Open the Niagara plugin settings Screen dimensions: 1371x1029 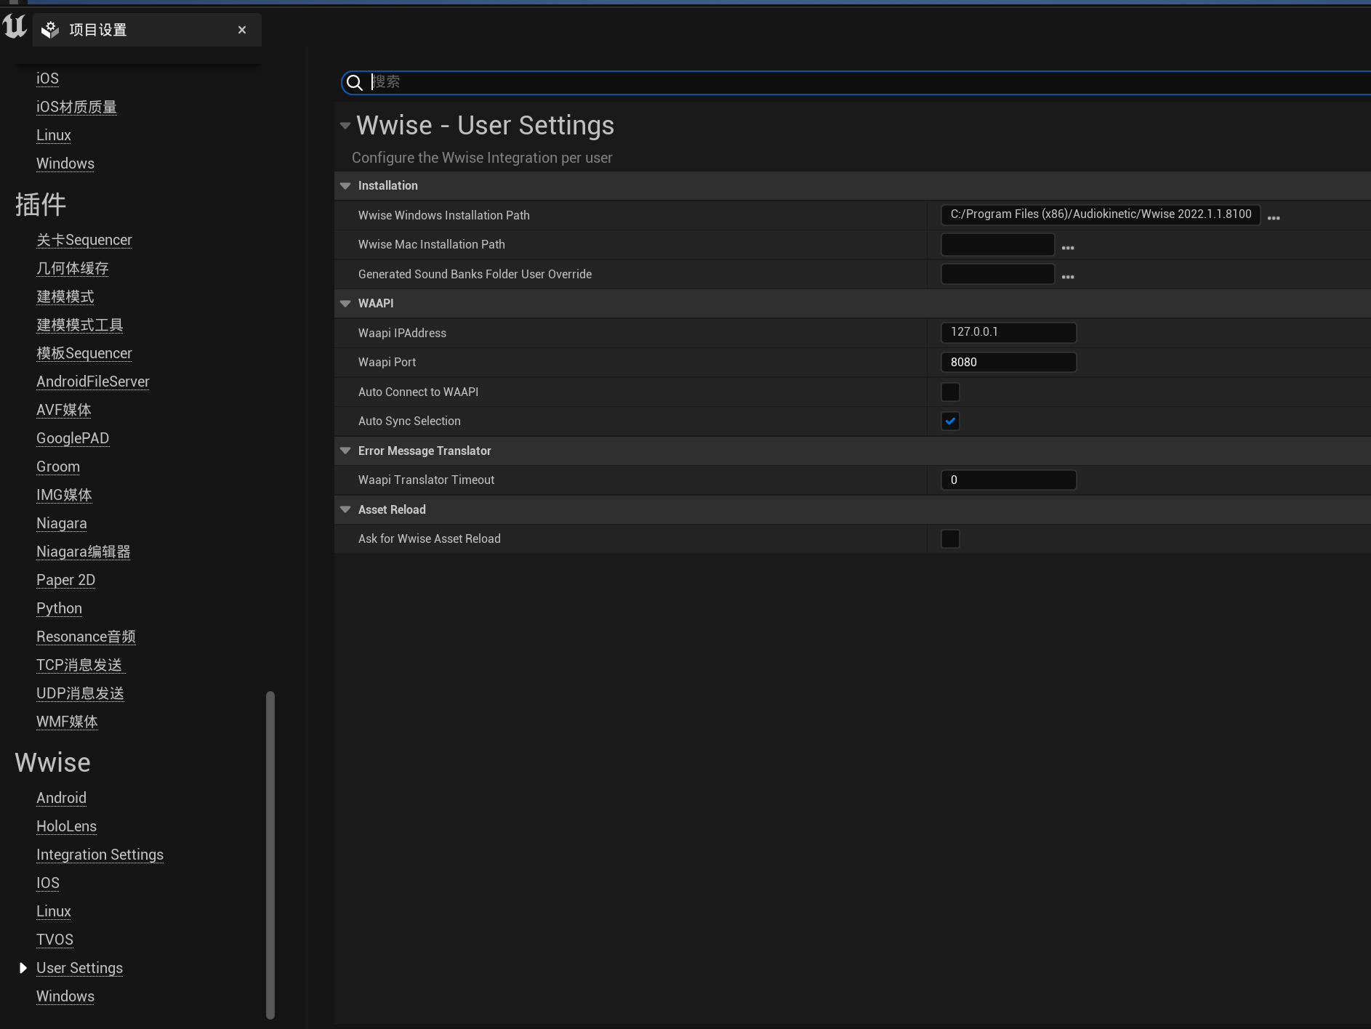click(62, 523)
